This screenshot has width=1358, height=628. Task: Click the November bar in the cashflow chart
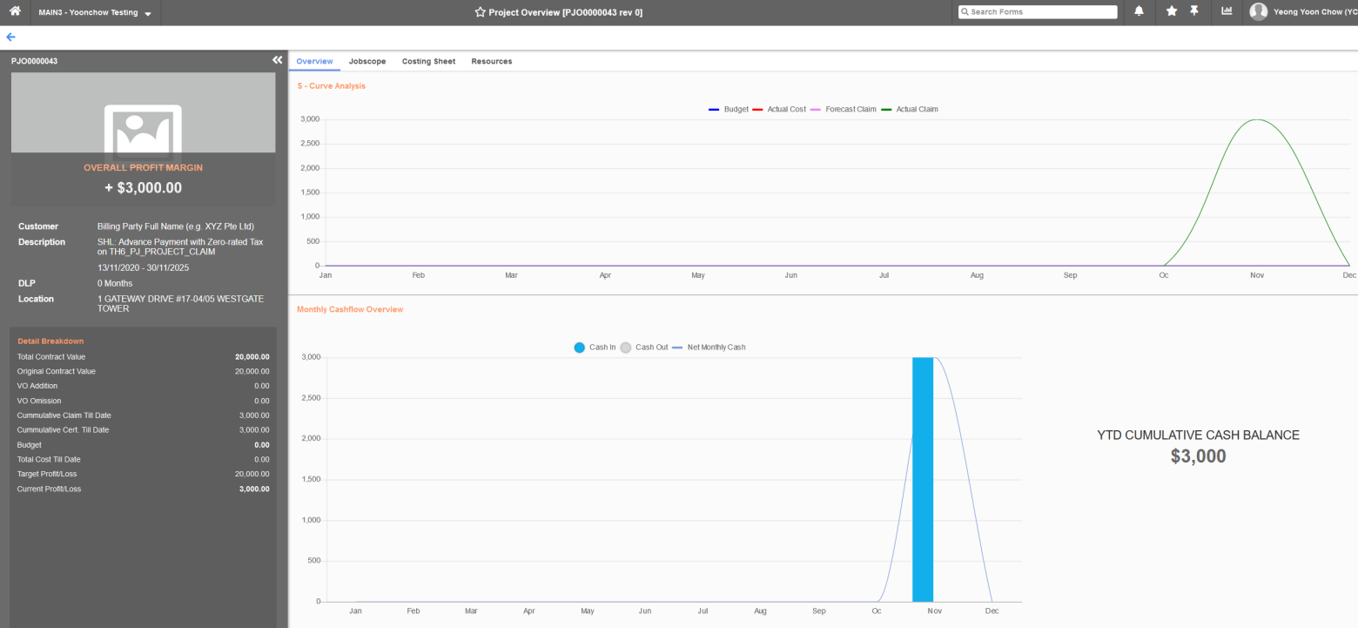923,479
